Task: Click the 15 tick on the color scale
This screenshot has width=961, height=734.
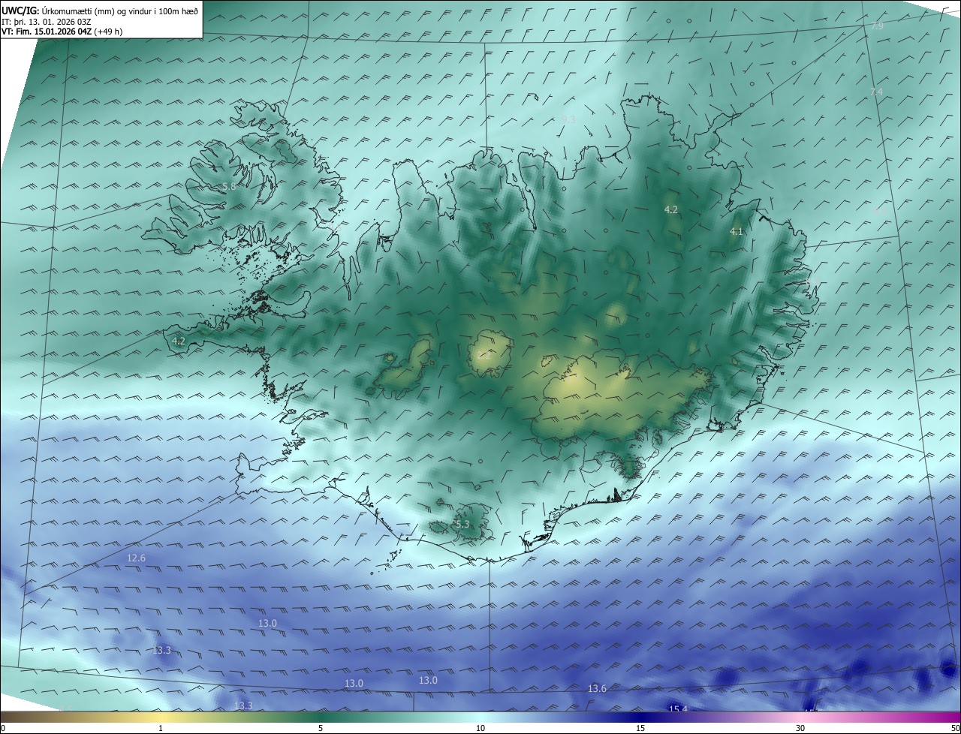Action: pyautogui.click(x=640, y=728)
